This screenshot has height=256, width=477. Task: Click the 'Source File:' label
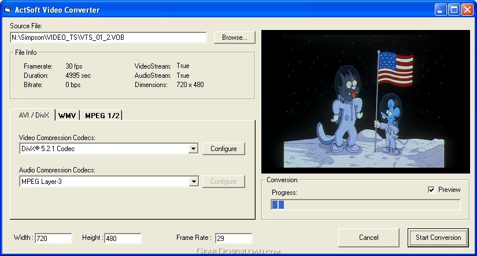click(26, 26)
